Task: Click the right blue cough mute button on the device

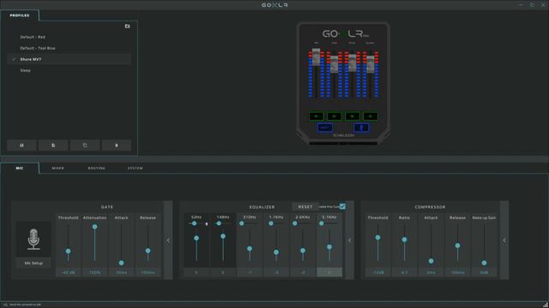Action: [x=361, y=127]
